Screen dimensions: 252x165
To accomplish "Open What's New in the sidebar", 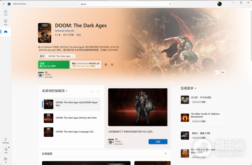I will [x=5, y=141].
